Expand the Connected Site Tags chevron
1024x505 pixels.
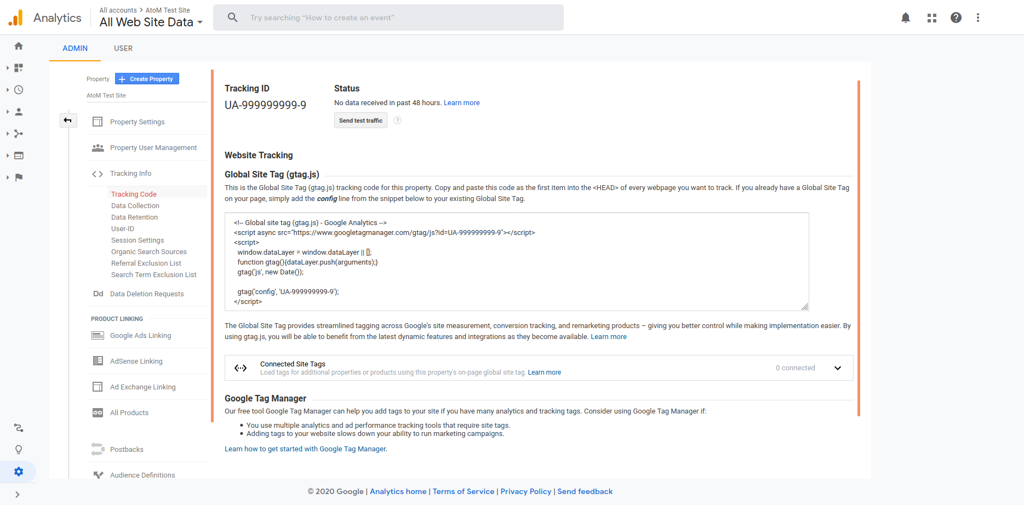click(838, 368)
